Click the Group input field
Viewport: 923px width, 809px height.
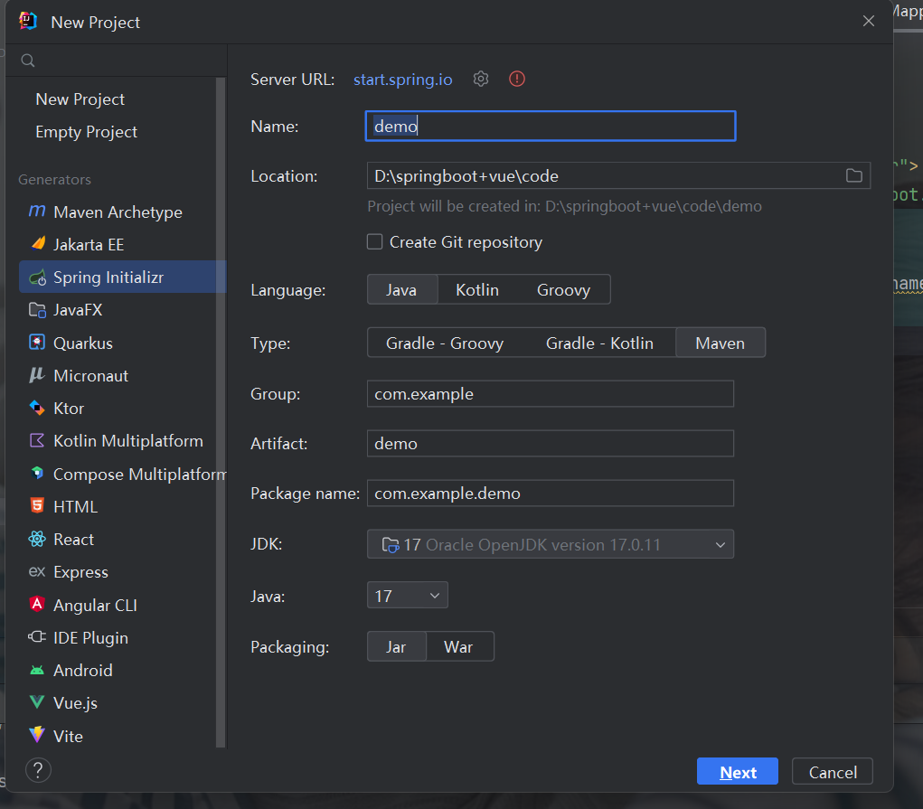(551, 393)
